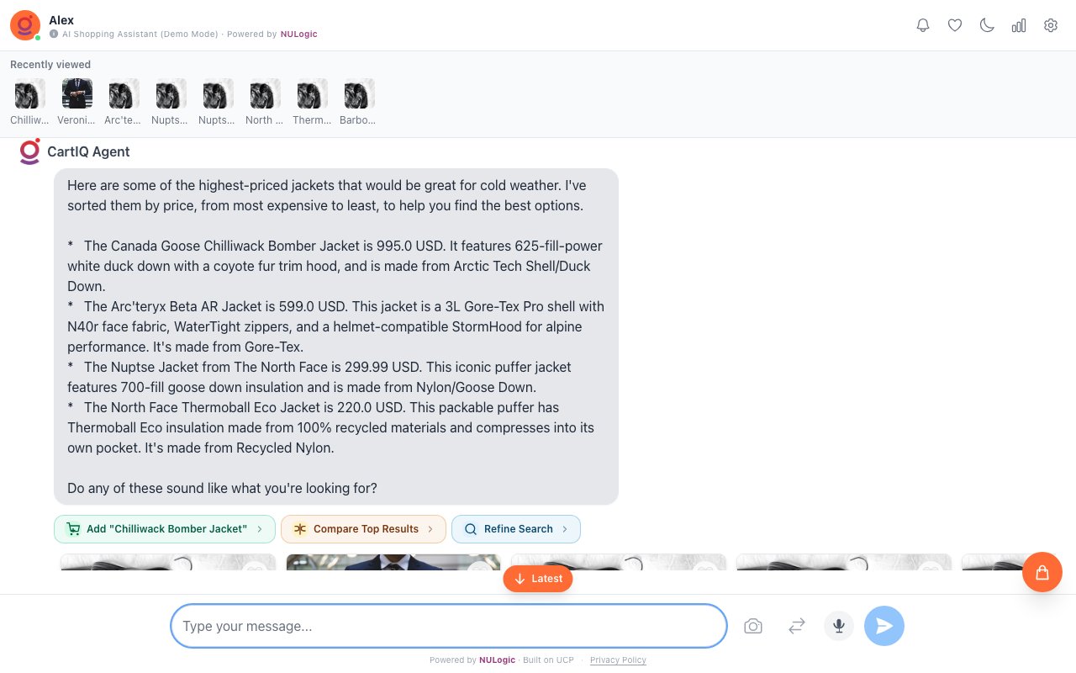1076x673 pixels.
Task: Click the camera image upload icon
Action: point(753,626)
